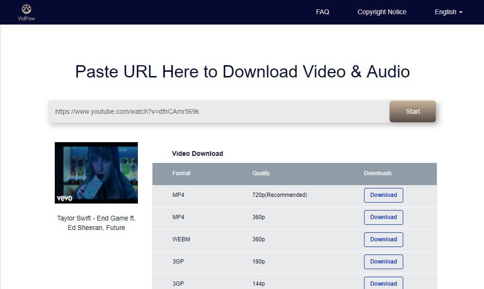The width and height of the screenshot is (484, 289).
Task: Click the '144p' quality cell
Action: click(259, 284)
